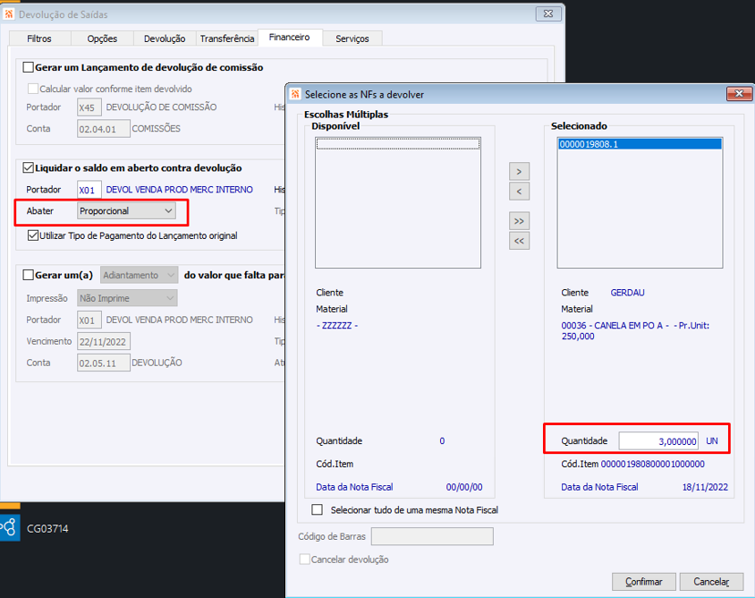
Task: Click the CG03714 taskbar label
Action: pyautogui.click(x=47, y=528)
